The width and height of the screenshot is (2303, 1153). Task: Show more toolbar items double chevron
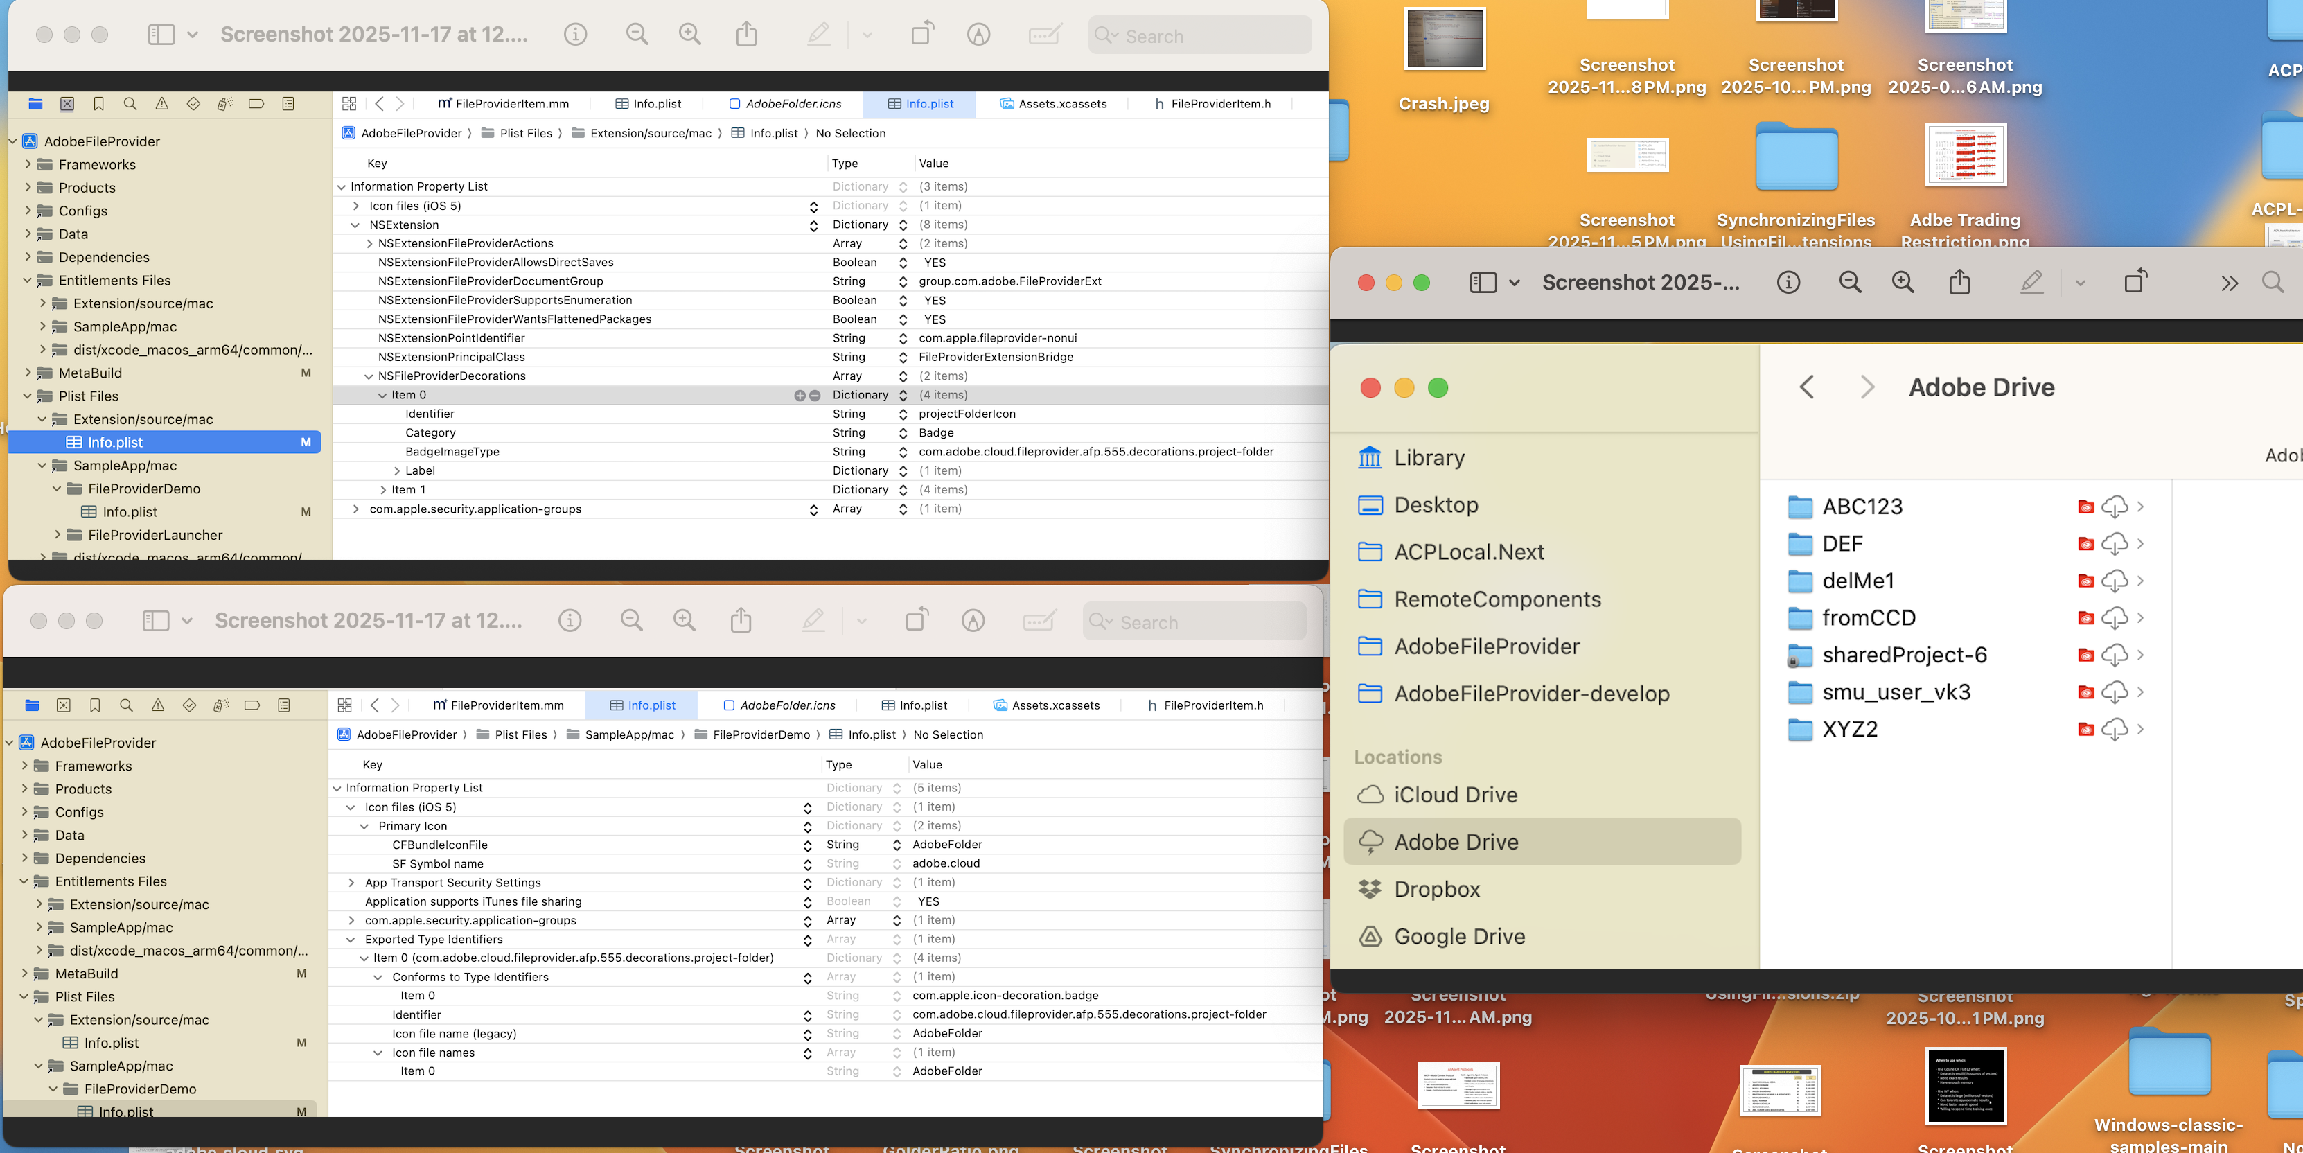coord(2229,283)
